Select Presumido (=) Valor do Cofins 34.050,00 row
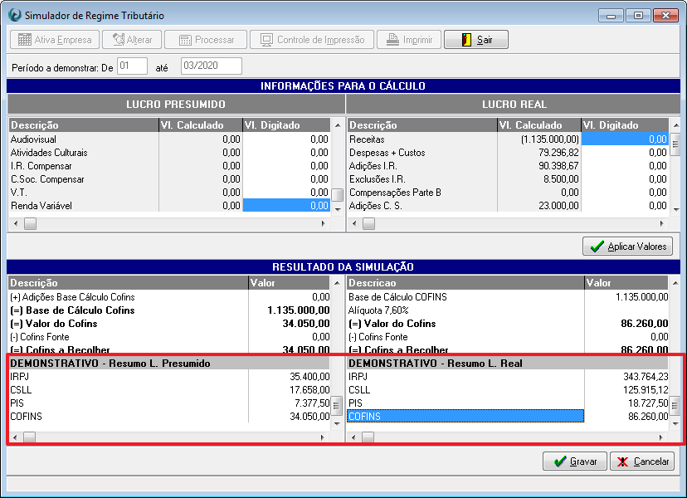This screenshot has width=687, height=498. tap(169, 324)
